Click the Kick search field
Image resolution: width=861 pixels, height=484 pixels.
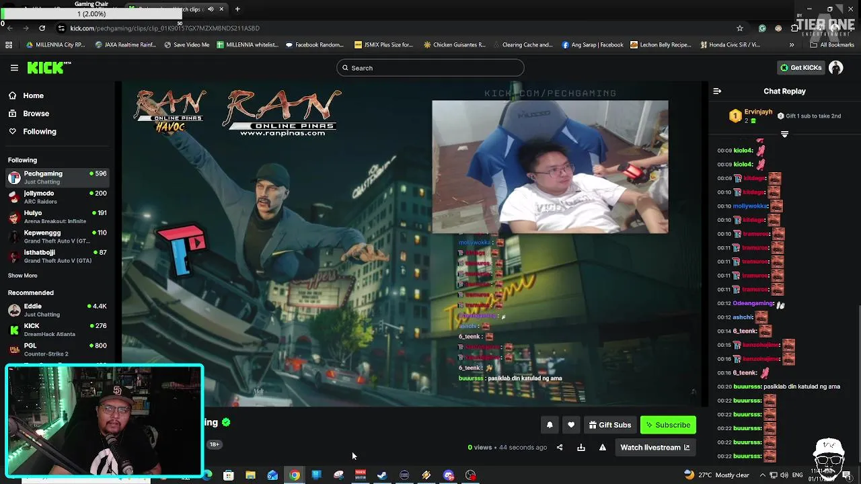430,68
